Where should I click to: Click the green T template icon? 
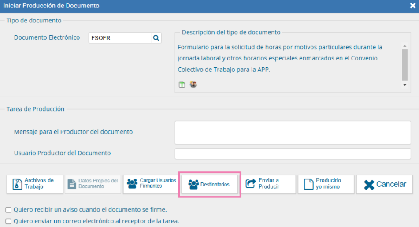[182, 84]
